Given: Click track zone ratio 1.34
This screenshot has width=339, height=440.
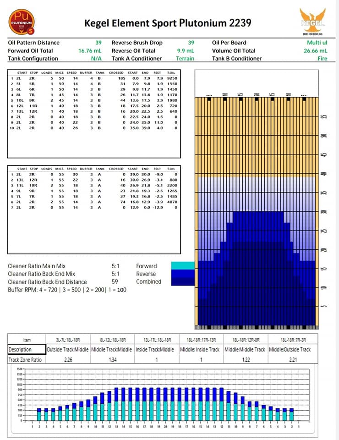Looking at the screenshot, I should point(113,360).
